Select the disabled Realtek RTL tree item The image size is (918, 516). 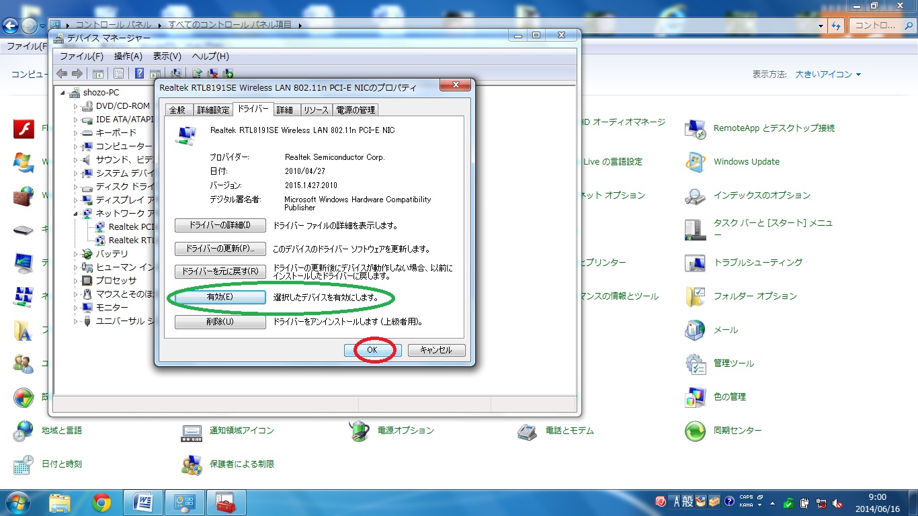[x=124, y=241]
